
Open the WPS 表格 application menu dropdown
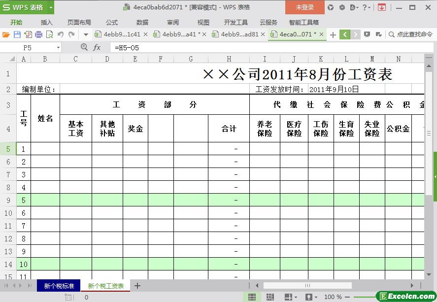pyautogui.click(x=51, y=7)
